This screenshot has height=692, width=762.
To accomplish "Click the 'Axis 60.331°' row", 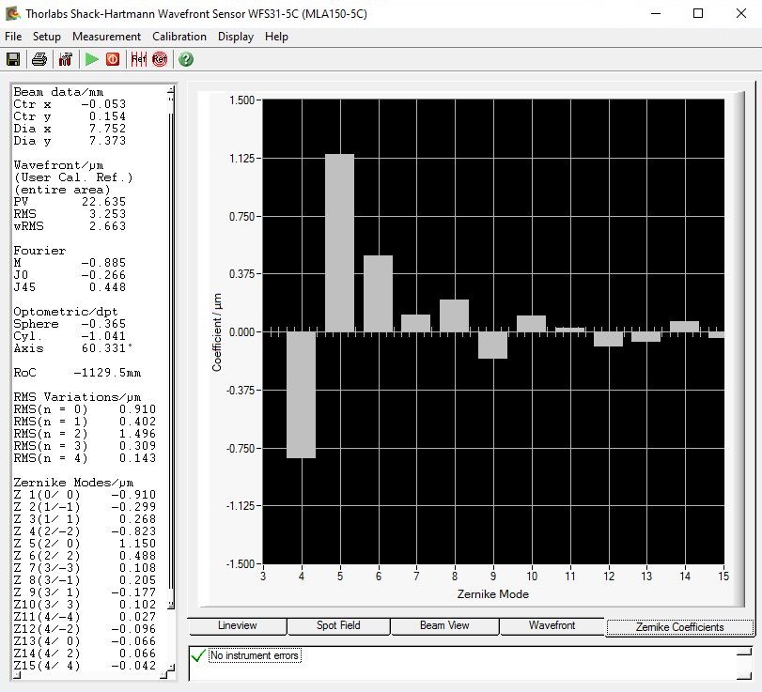I will coord(73,348).
